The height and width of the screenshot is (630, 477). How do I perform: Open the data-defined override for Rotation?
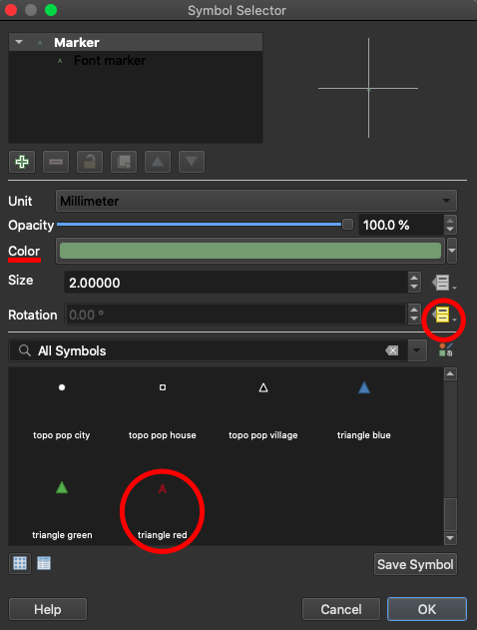(x=444, y=315)
